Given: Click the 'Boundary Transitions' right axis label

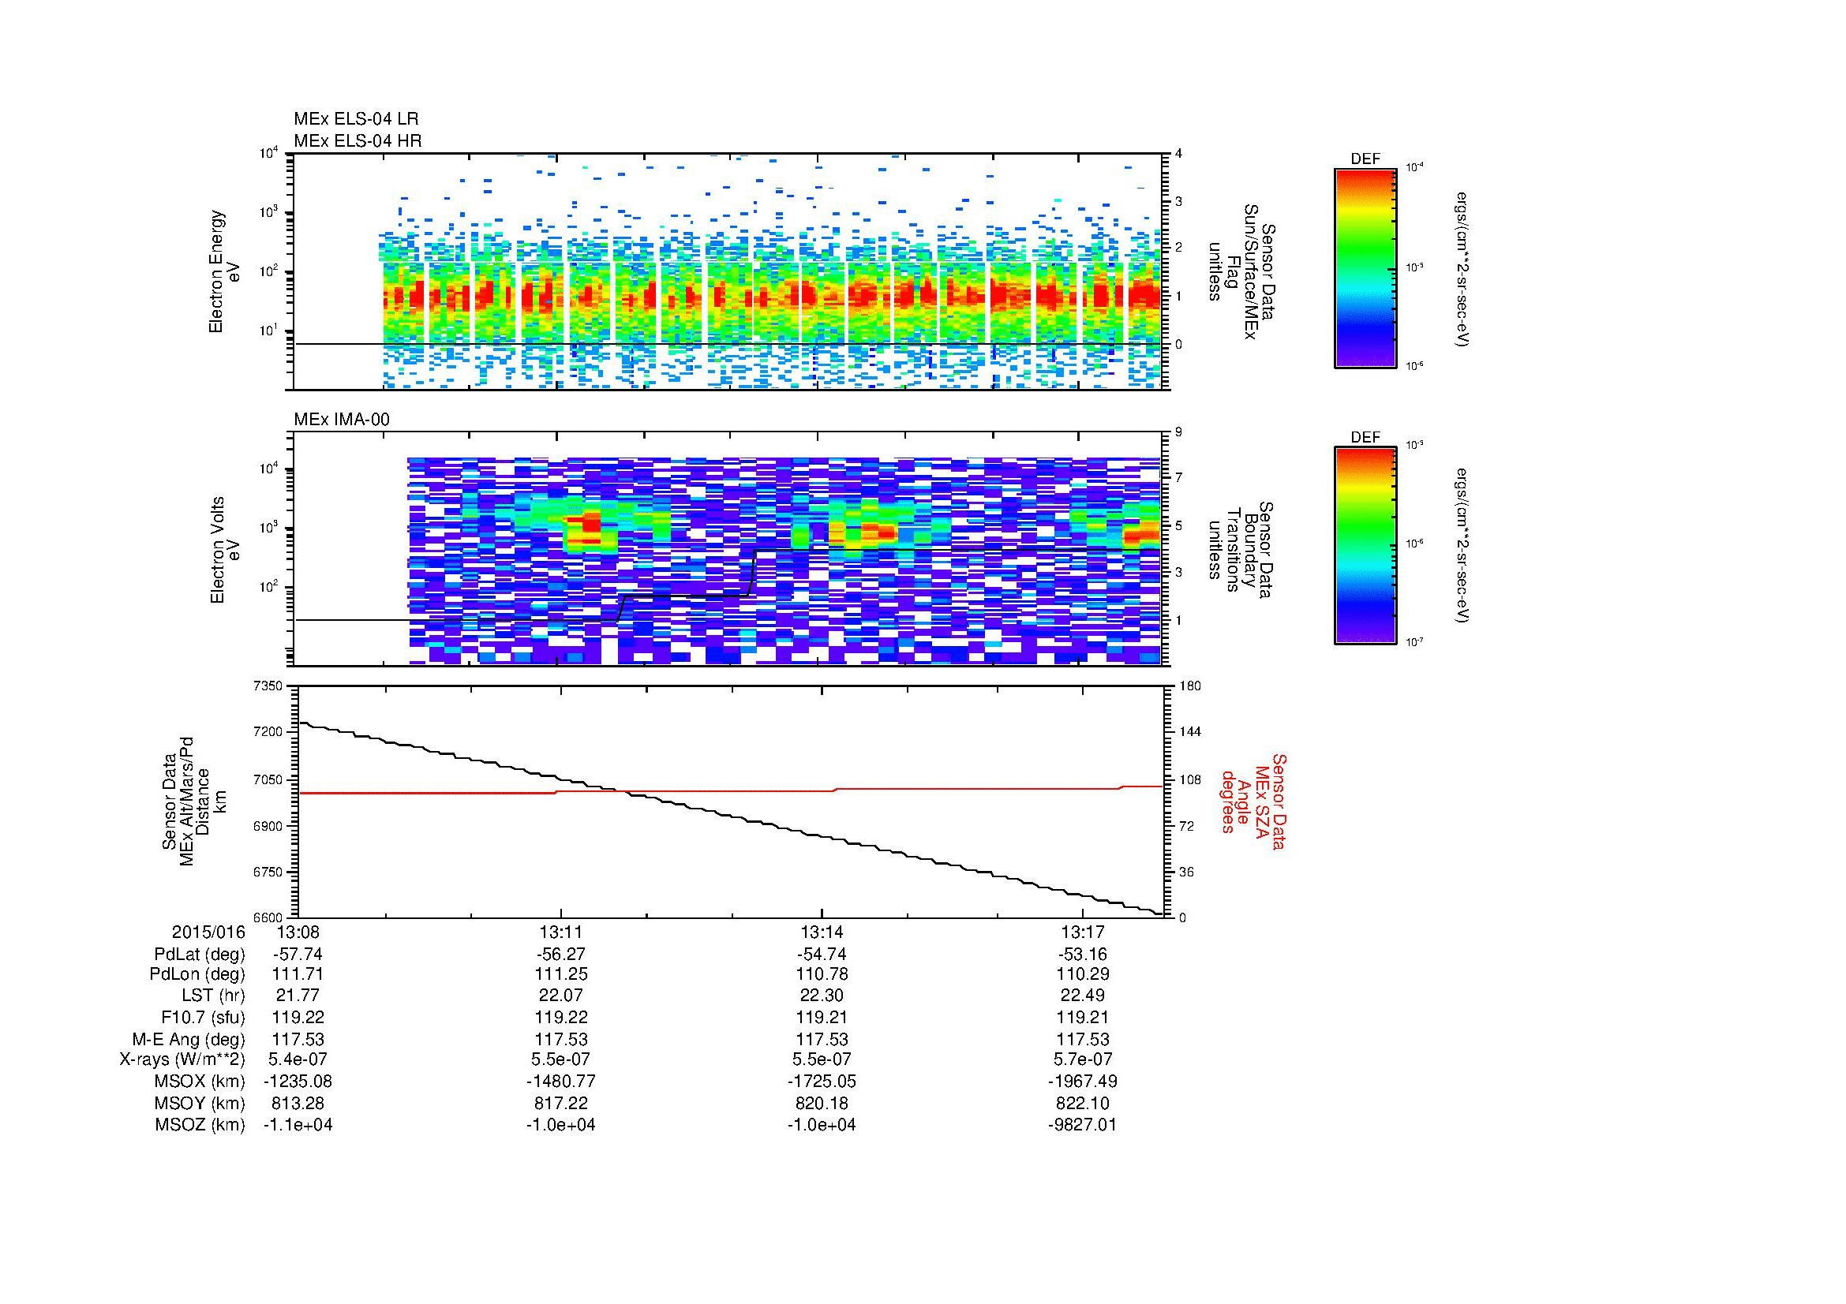Looking at the screenshot, I should click(x=1241, y=551).
